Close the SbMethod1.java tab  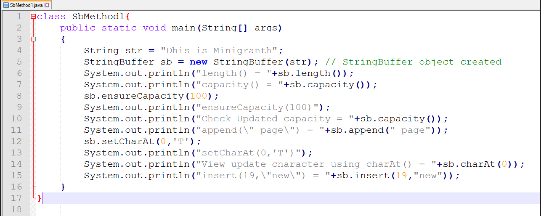47,5
